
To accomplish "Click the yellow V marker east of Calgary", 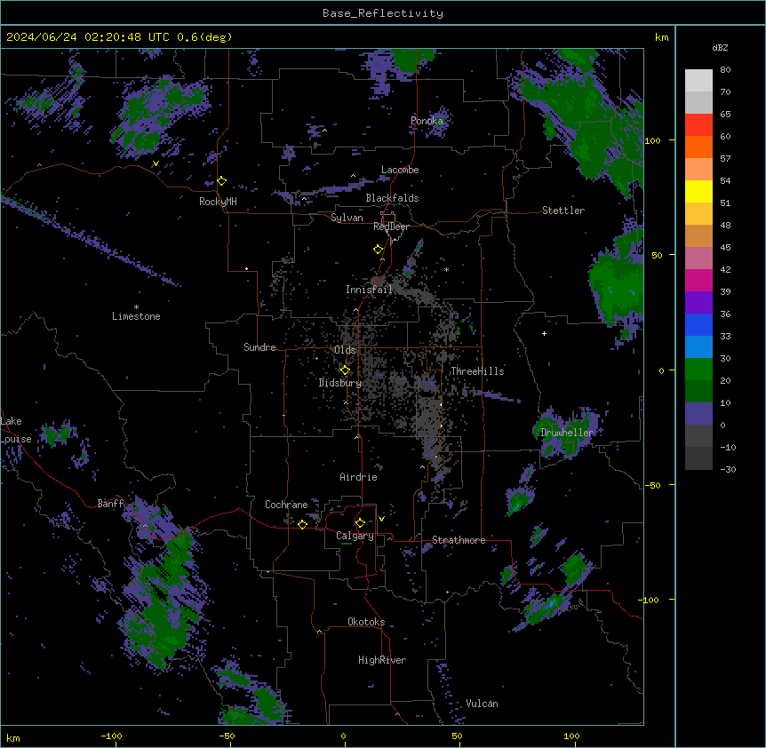I will click(x=381, y=519).
